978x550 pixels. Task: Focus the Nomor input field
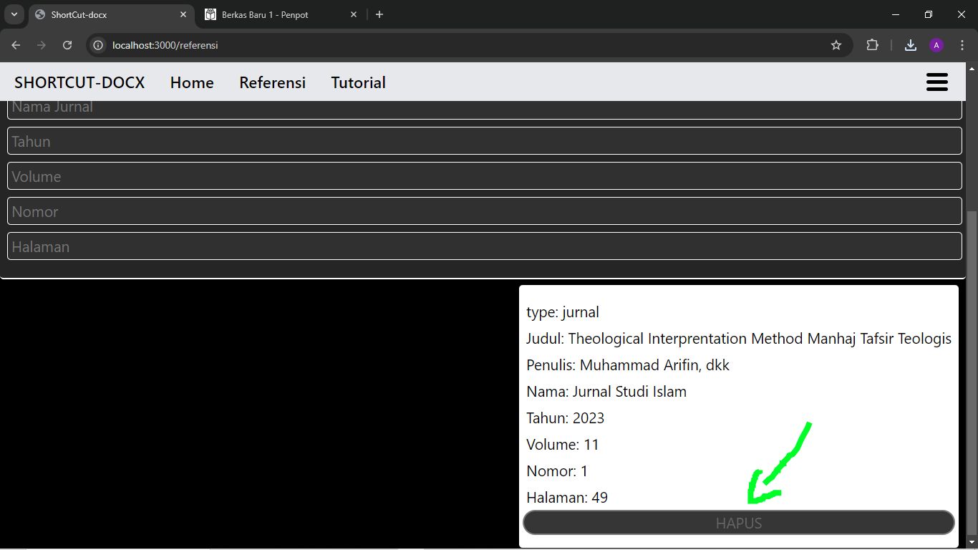pyautogui.click(x=485, y=211)
